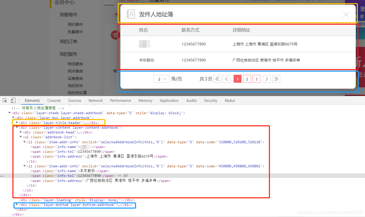Open 物流查询 in the sidebar
The image size is (365, 217).
(x=75, y=64)
